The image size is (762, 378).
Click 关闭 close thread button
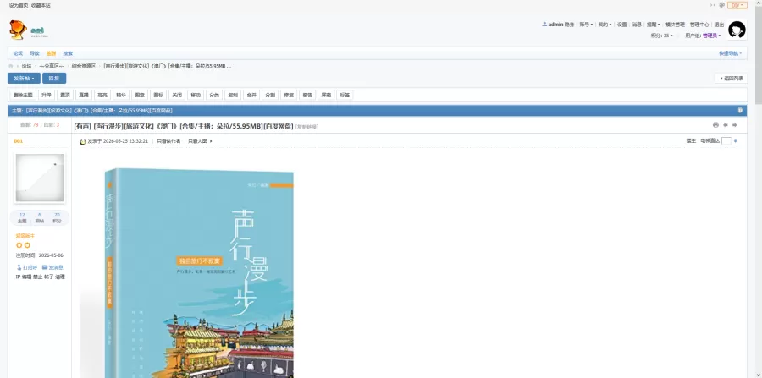coord(177,95)
